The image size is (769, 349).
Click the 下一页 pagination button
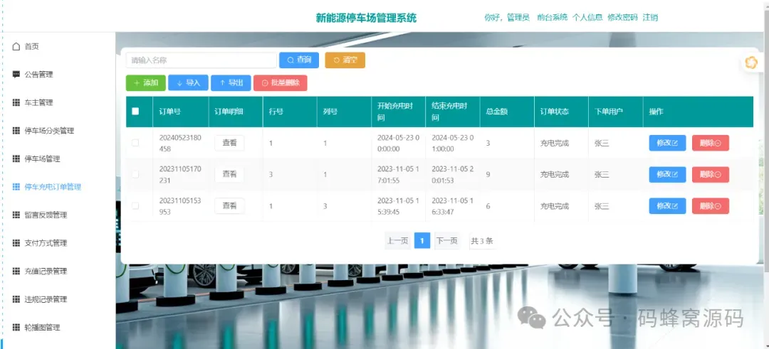[x=446, y=241]
